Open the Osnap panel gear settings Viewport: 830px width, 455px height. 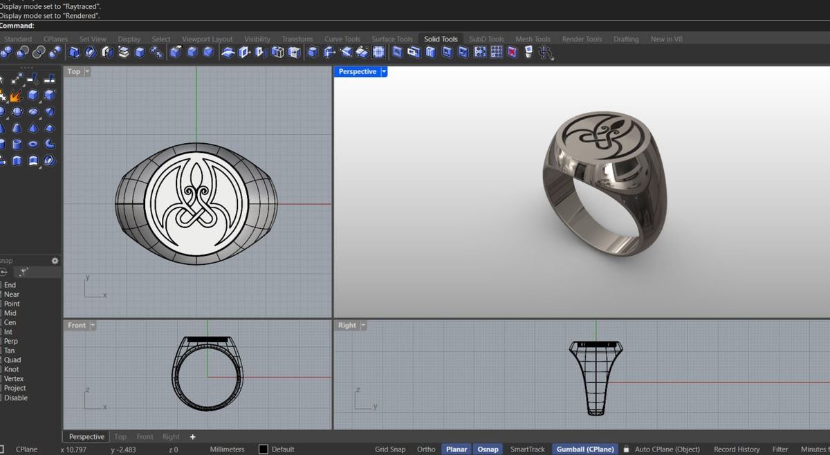pyautogui.click(x=55, y=261)
